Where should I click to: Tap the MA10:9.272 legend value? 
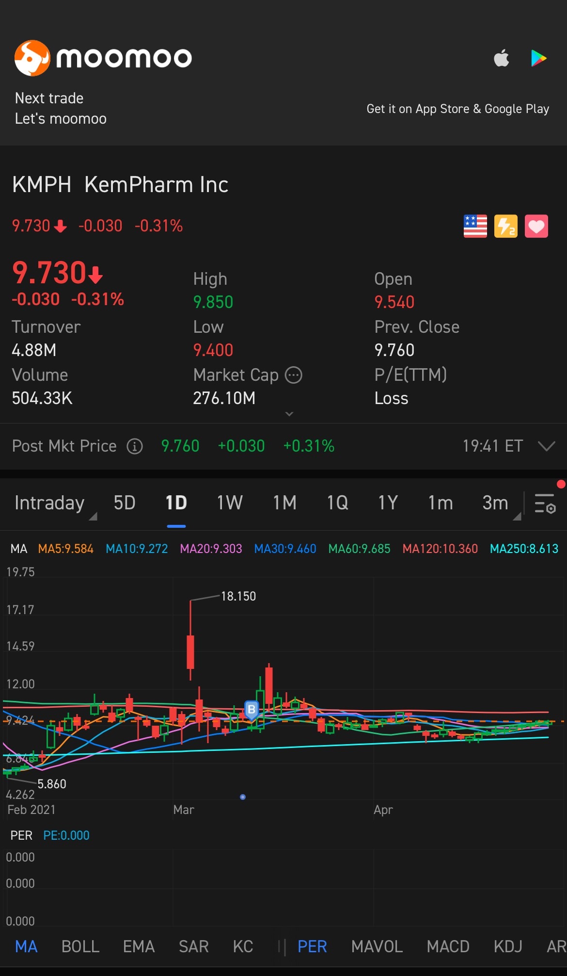tap(137, 549)
